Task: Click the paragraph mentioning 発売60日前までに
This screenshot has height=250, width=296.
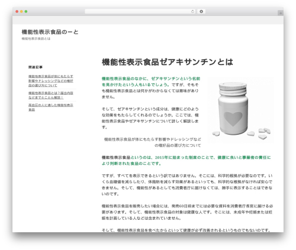Action: click(187, 212)
